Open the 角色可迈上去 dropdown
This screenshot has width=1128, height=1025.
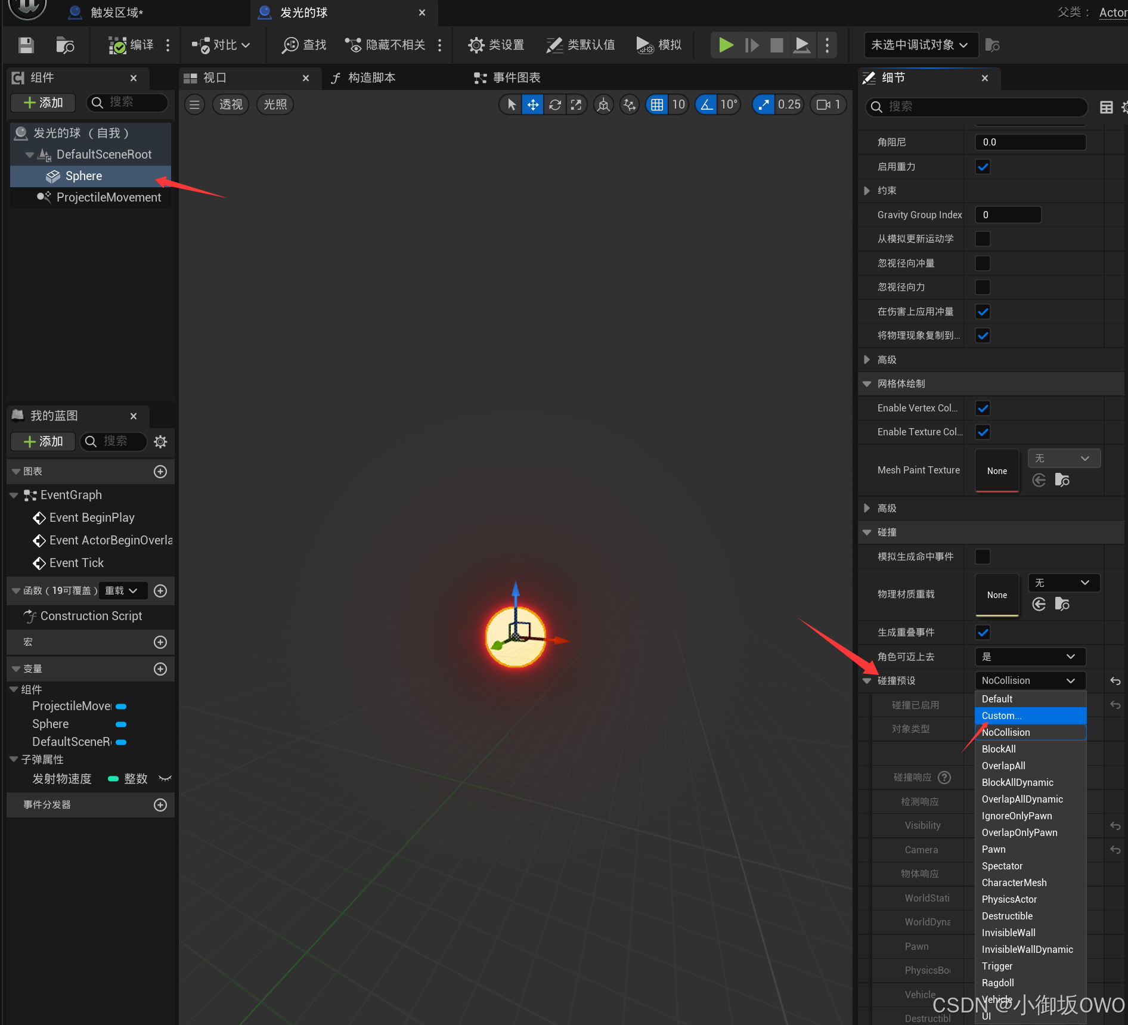tap(1030, 657)
